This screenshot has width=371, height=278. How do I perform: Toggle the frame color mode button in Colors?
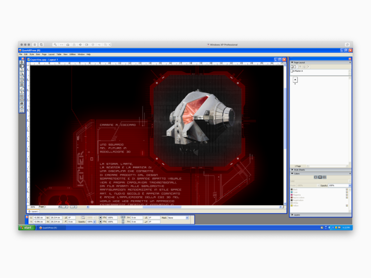tap(316, 177)
